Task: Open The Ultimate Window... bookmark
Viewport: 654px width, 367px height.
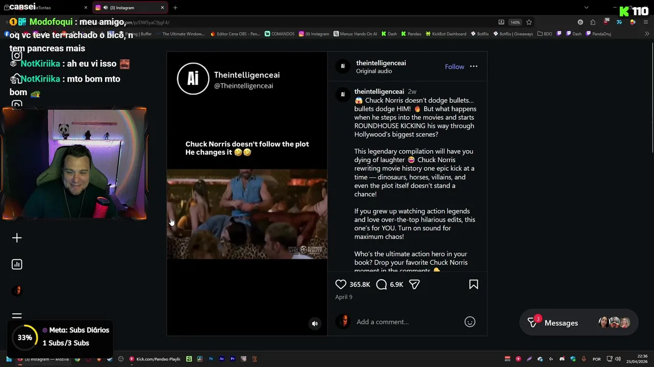Action: (x=180, y=34)
